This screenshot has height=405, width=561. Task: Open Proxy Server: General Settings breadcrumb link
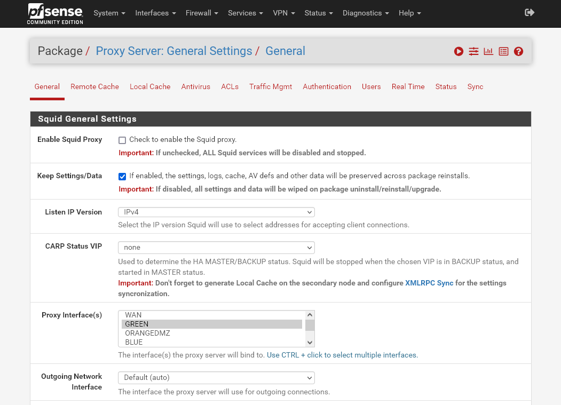(174, 51)
